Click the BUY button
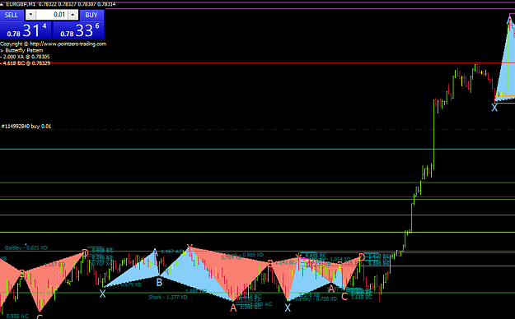 (91, 15)
